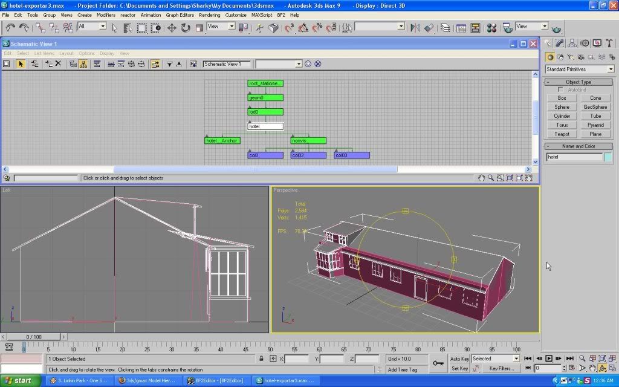
Task: Click the hotel object color swatch
Action: click(x=608, y=157)
